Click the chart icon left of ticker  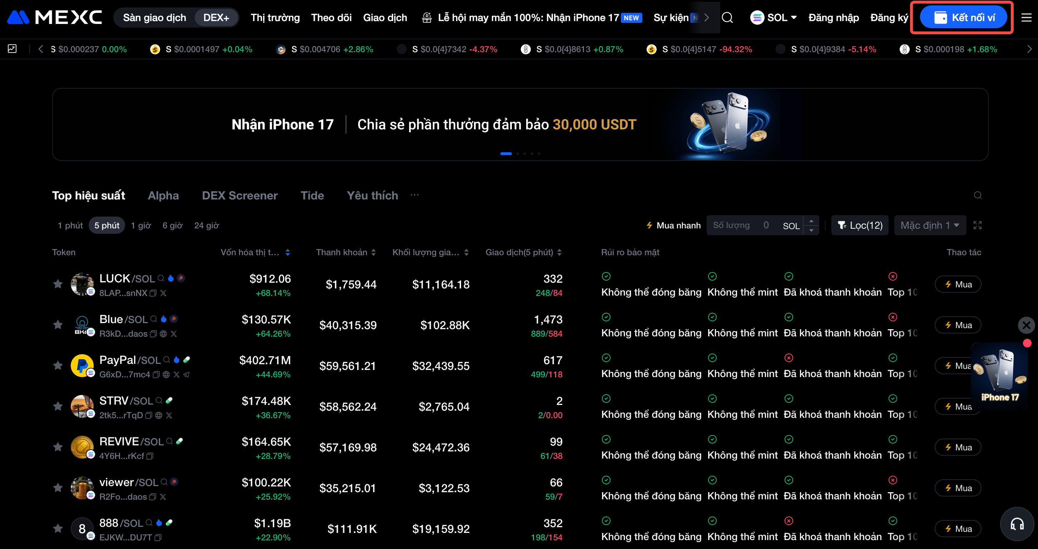click(12, 49)
